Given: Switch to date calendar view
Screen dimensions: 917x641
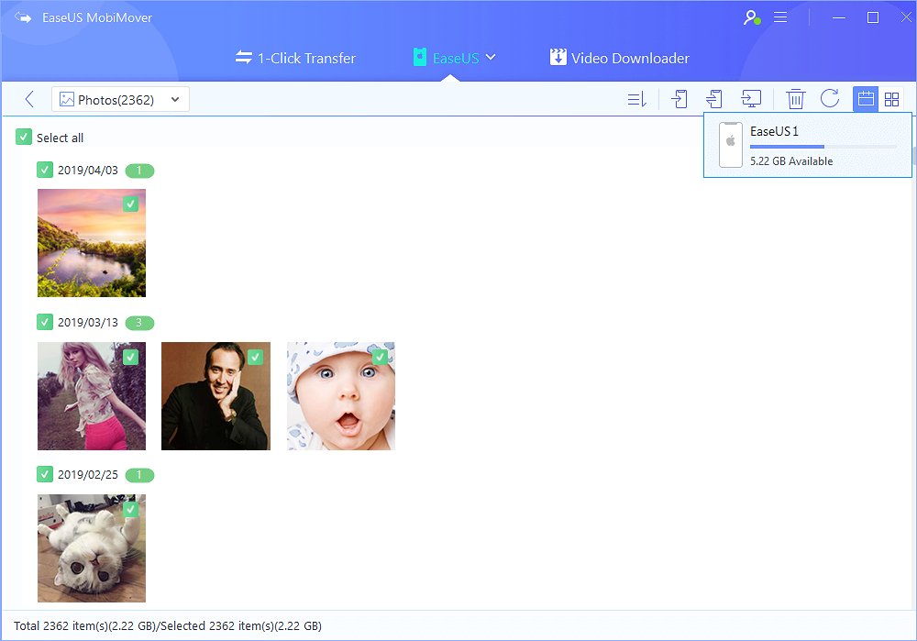Looking at the screenshot, I should [x=866, y=99].
